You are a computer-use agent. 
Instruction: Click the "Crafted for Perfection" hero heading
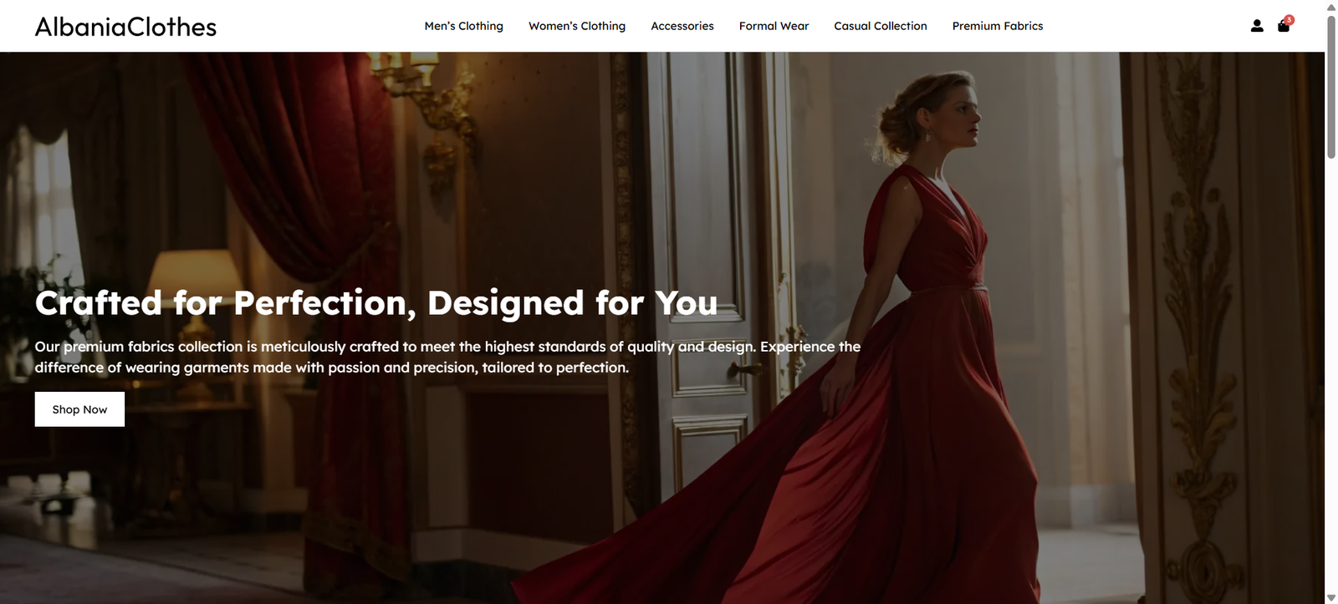click(376, 302)
